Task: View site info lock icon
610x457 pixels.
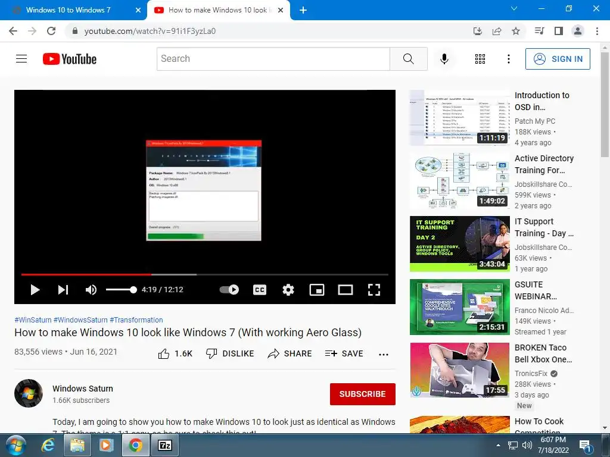Action: [x=75, y=31]
